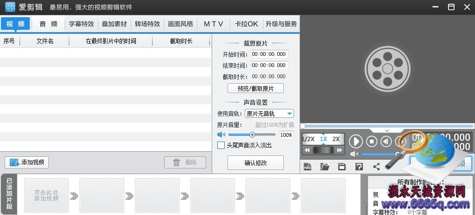
Task: Go to the 转场特效 tab
Action: pos(147,24)
